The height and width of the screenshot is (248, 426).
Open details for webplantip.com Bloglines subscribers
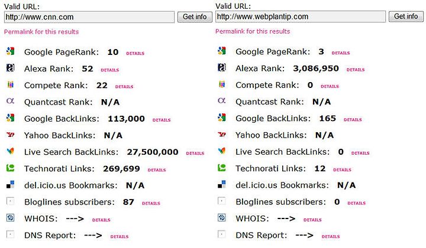[356, 203]
